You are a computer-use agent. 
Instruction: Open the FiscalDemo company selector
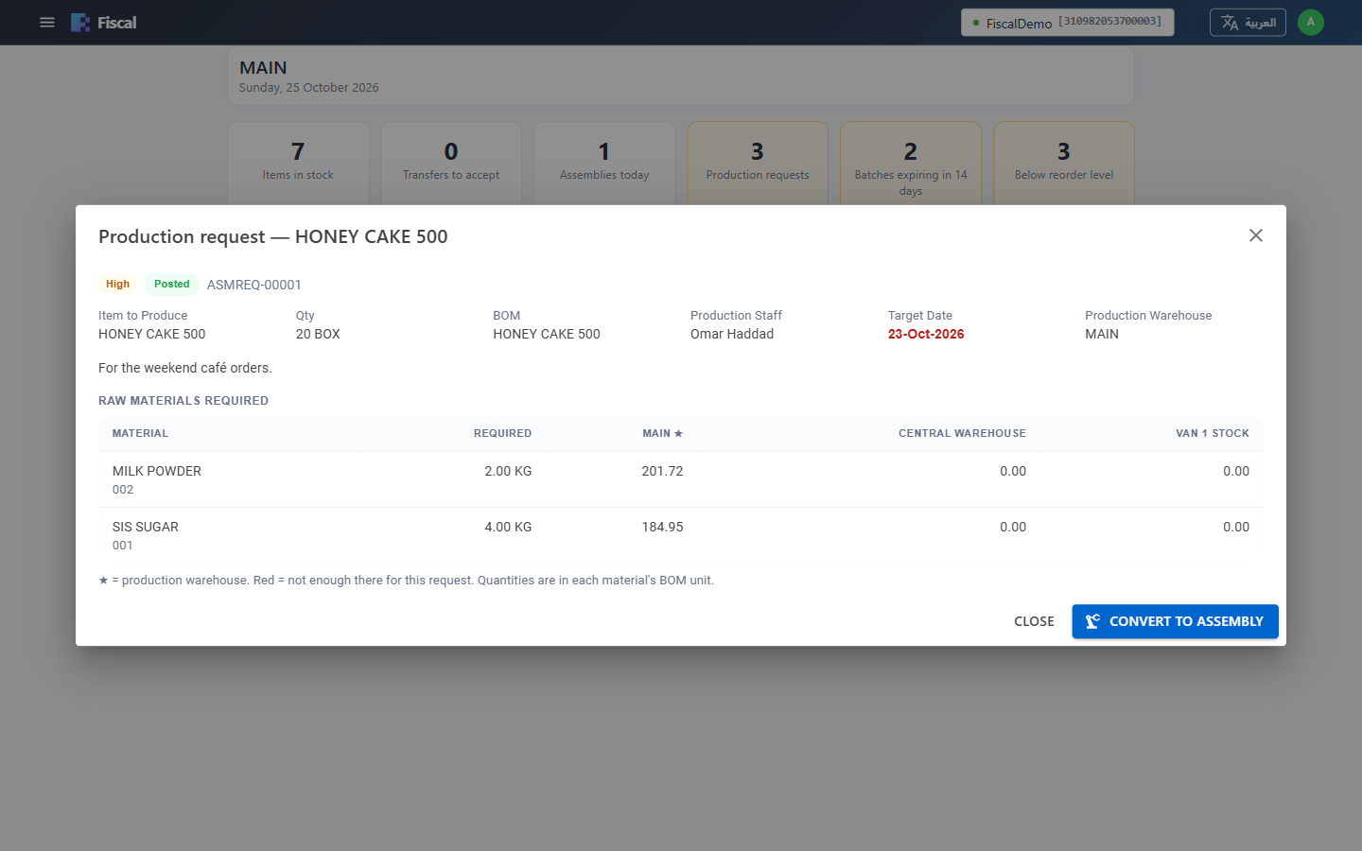click(1067, 23)
